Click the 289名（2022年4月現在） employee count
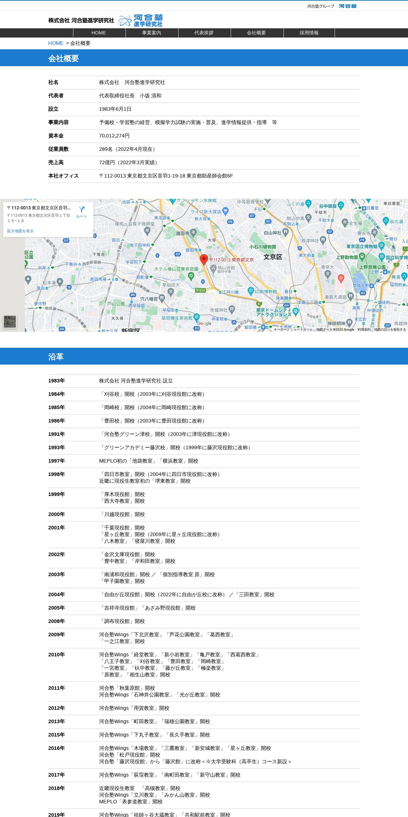The image size is (408, 817). click(x=128, y=149)
